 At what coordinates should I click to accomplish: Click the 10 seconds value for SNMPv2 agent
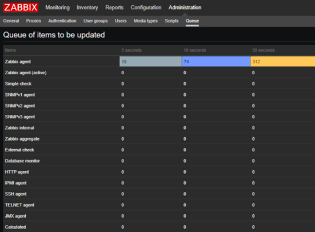tap(185, 106)
